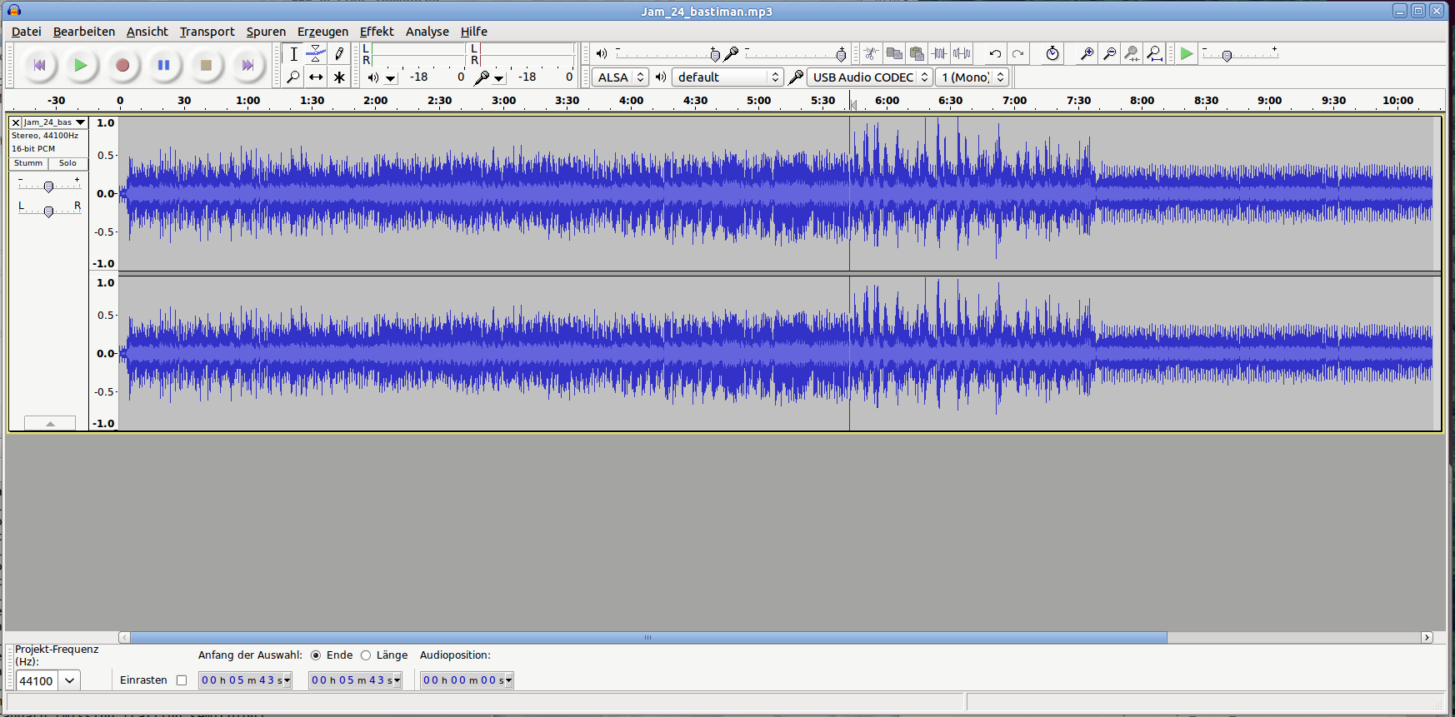Open the ALSA audio host dropdown
Viewport: 1455px width, 717px height.
tap(620, 77)
